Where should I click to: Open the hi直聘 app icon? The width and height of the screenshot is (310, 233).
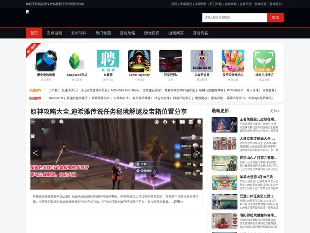tap(108, 61)
